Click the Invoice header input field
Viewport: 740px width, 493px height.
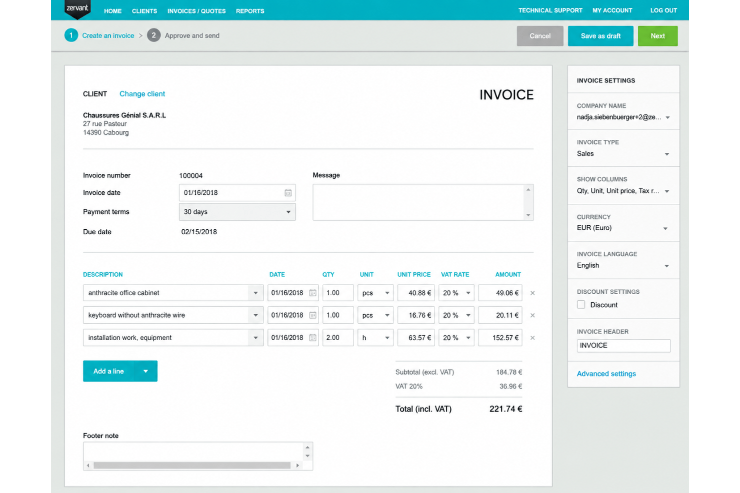click(623, 346)
